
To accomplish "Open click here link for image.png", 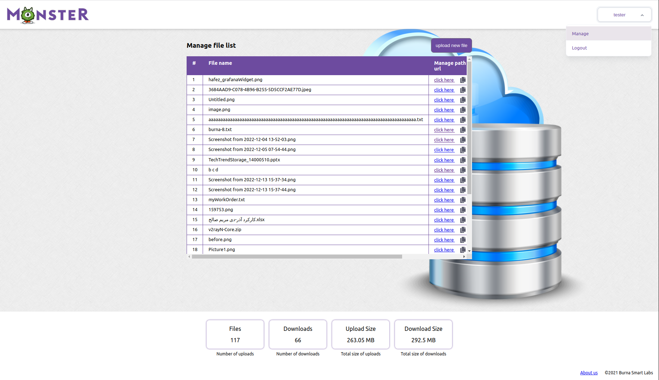I will pyautogui.click(x=444, y=110).
